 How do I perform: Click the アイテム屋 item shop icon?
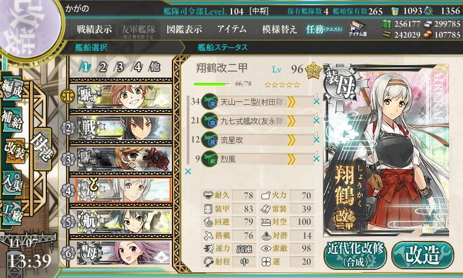pos(358,28)
